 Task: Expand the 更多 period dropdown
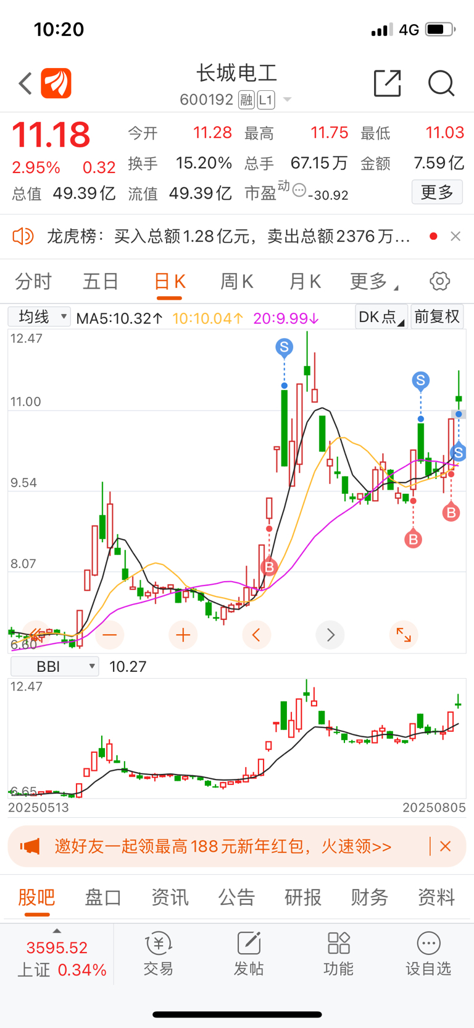pyautogui.click(x=374, y=282)
